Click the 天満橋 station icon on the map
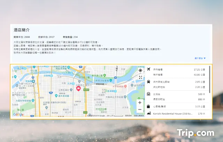The width and height of the screenshot is (223, 142). click(115, 91)
